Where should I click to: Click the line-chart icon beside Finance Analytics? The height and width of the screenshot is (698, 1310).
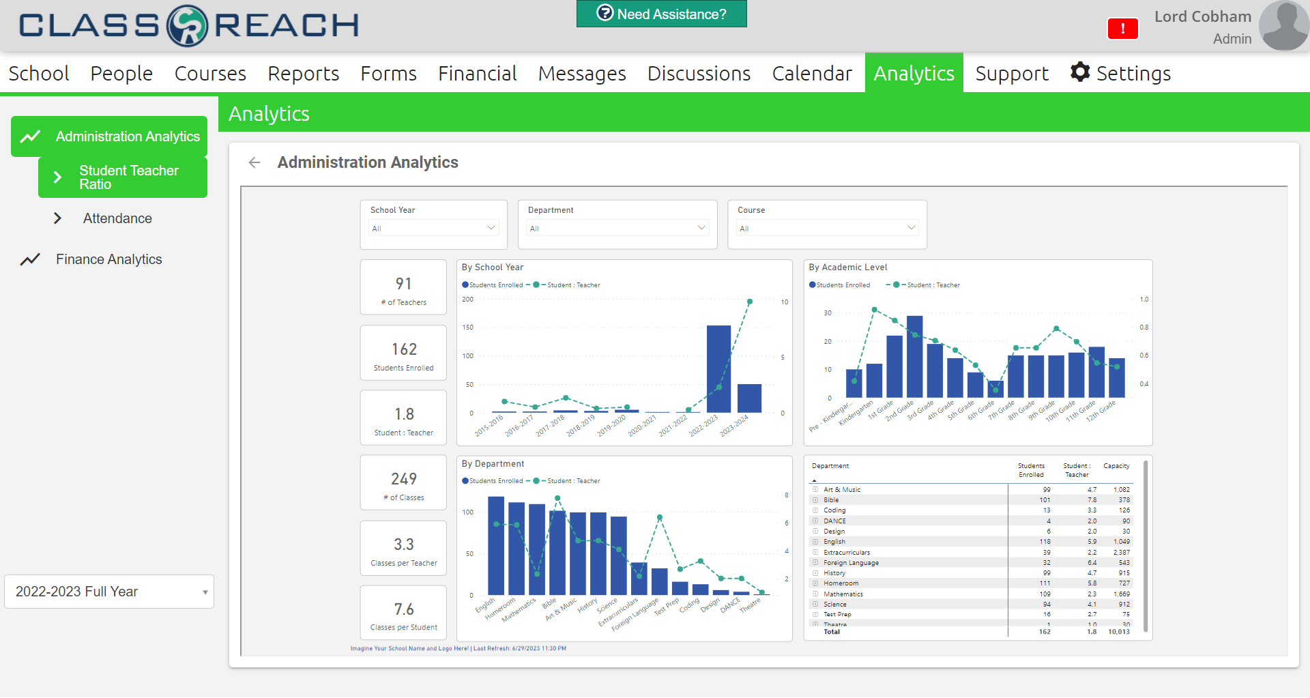pos(30,259)
